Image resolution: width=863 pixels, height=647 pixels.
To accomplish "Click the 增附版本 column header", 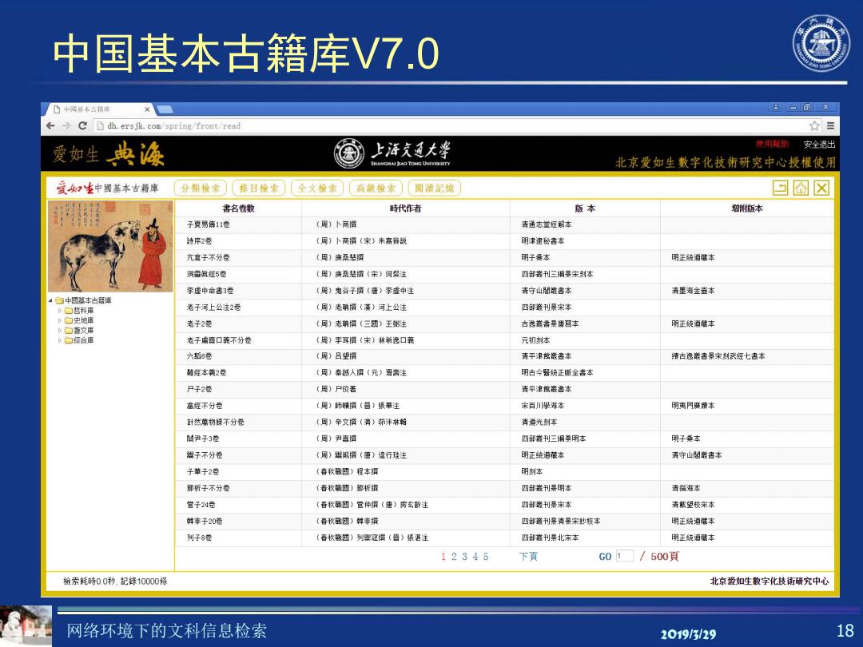I will pyautogui.click(x=747, y=208).
